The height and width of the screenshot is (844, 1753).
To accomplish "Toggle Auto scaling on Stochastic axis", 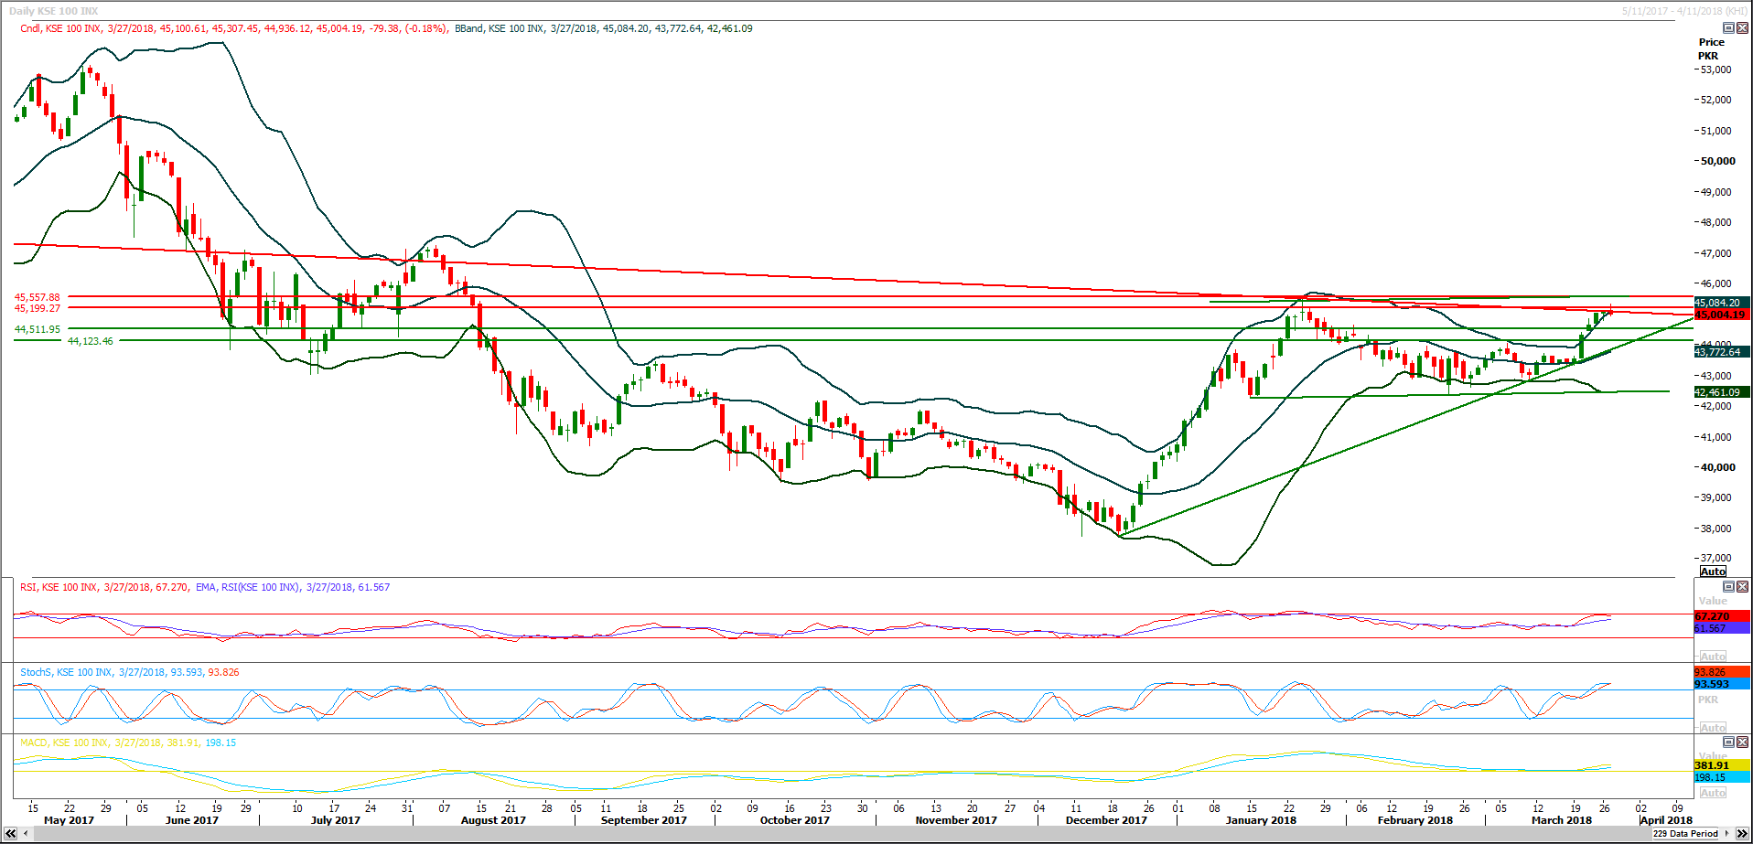I will [1713, 728].
